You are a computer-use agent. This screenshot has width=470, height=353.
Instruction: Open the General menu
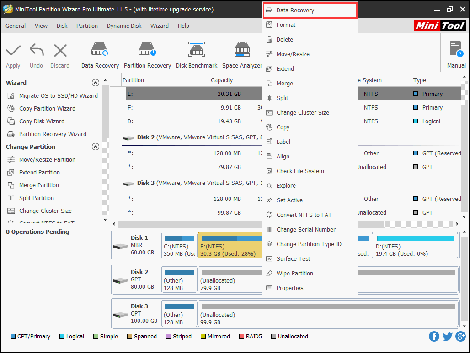(x=16, y=26)
